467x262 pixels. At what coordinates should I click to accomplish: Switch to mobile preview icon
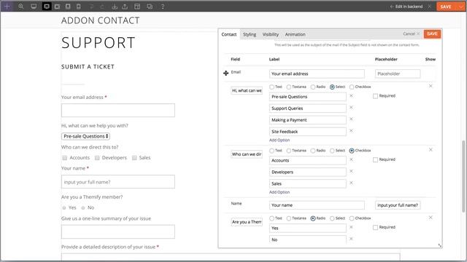(x=79, y=7)
